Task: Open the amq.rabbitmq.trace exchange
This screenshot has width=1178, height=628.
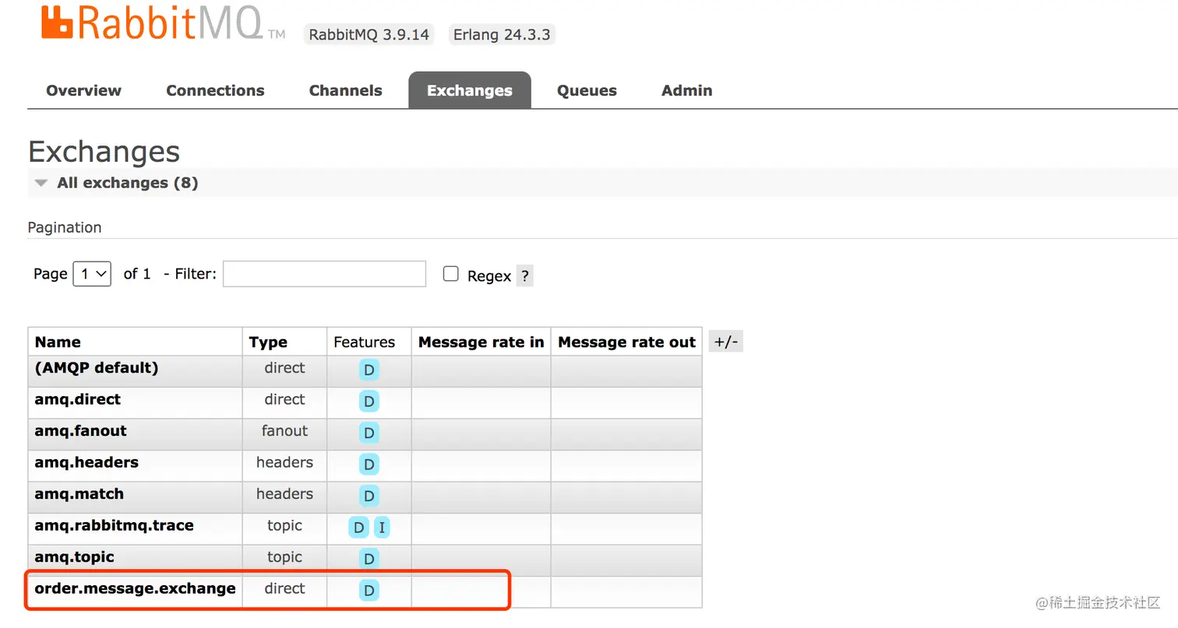Action: [x=114, y=525]
